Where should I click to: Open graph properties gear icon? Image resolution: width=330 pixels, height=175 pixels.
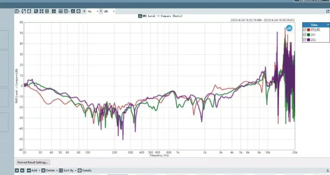pyautogui.click(x=79, y=11)
